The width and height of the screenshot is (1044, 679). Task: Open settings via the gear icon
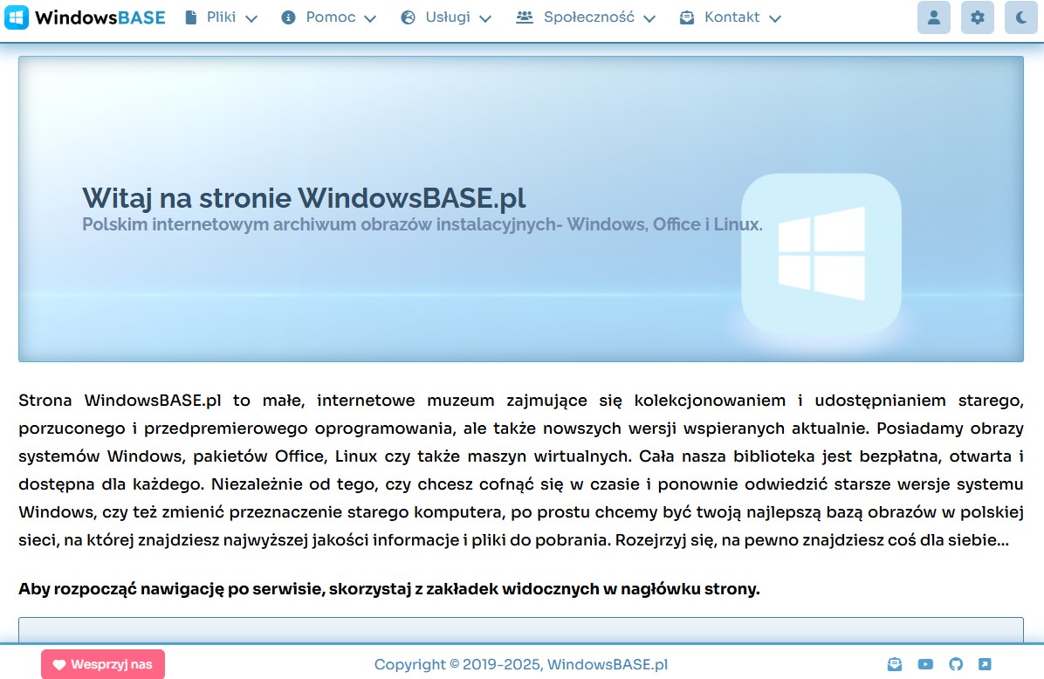(x=977, y=17)
